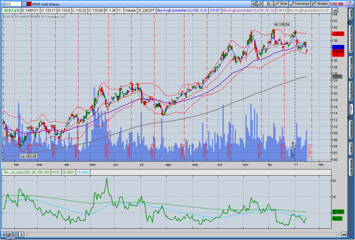The width and height of the screenshot is (355, 240).
Task: Expand the bottom panel chevron handle
Action: [x=10, y=239]
